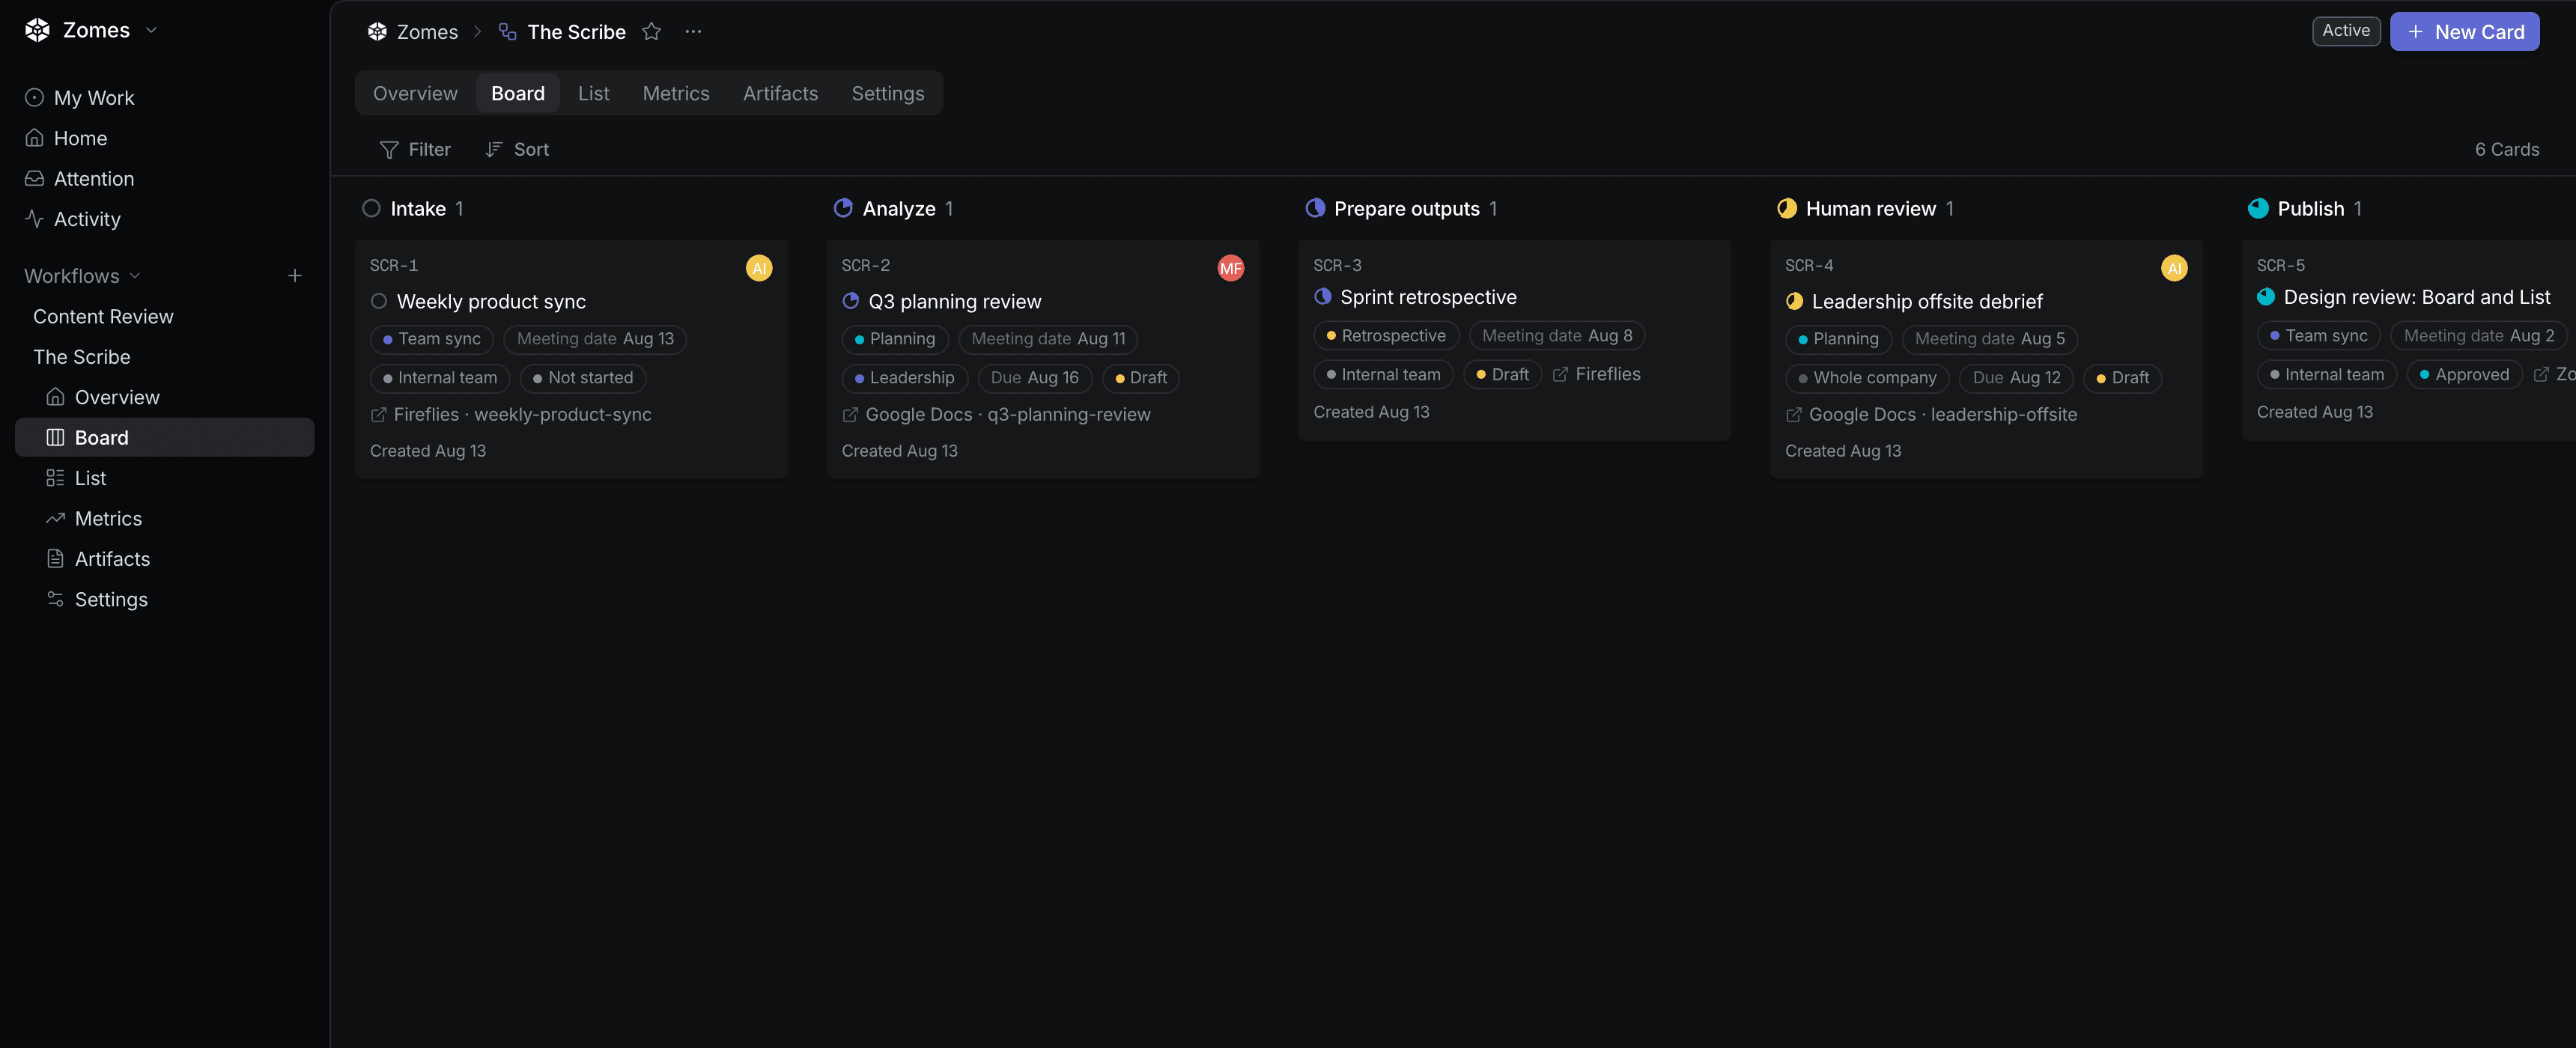
Task: Toggle status circle of Weekly product sync
Action: 379,301
